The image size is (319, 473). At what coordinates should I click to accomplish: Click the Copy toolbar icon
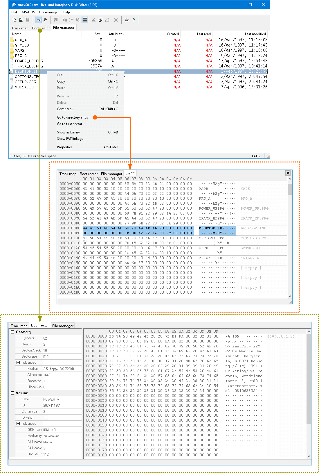point(100,20)
